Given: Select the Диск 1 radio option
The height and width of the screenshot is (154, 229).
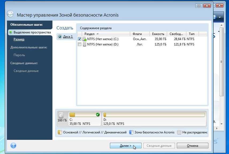Looking at the screenshot, I should 60,37.
